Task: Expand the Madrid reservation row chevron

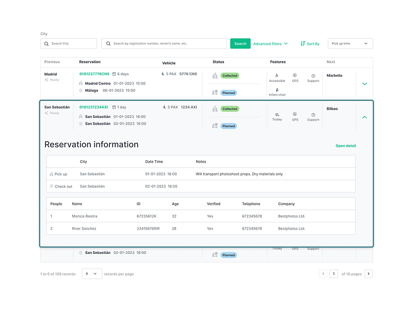Action: coord(364,83)
